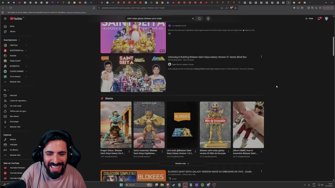This screenshot has height=188, width=335.
Task: Expand the Tú section chevron
Action: 8,90
